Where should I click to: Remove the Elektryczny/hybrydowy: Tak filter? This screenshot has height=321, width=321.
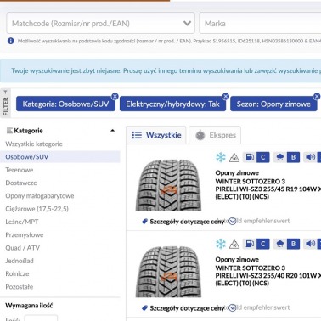coord(225,97)
